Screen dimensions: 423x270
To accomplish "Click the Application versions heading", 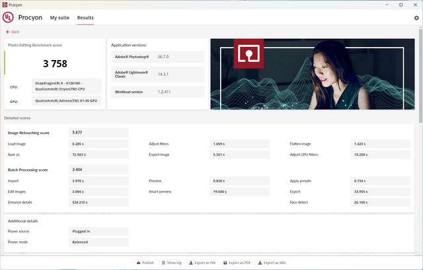I will point(128,45).
